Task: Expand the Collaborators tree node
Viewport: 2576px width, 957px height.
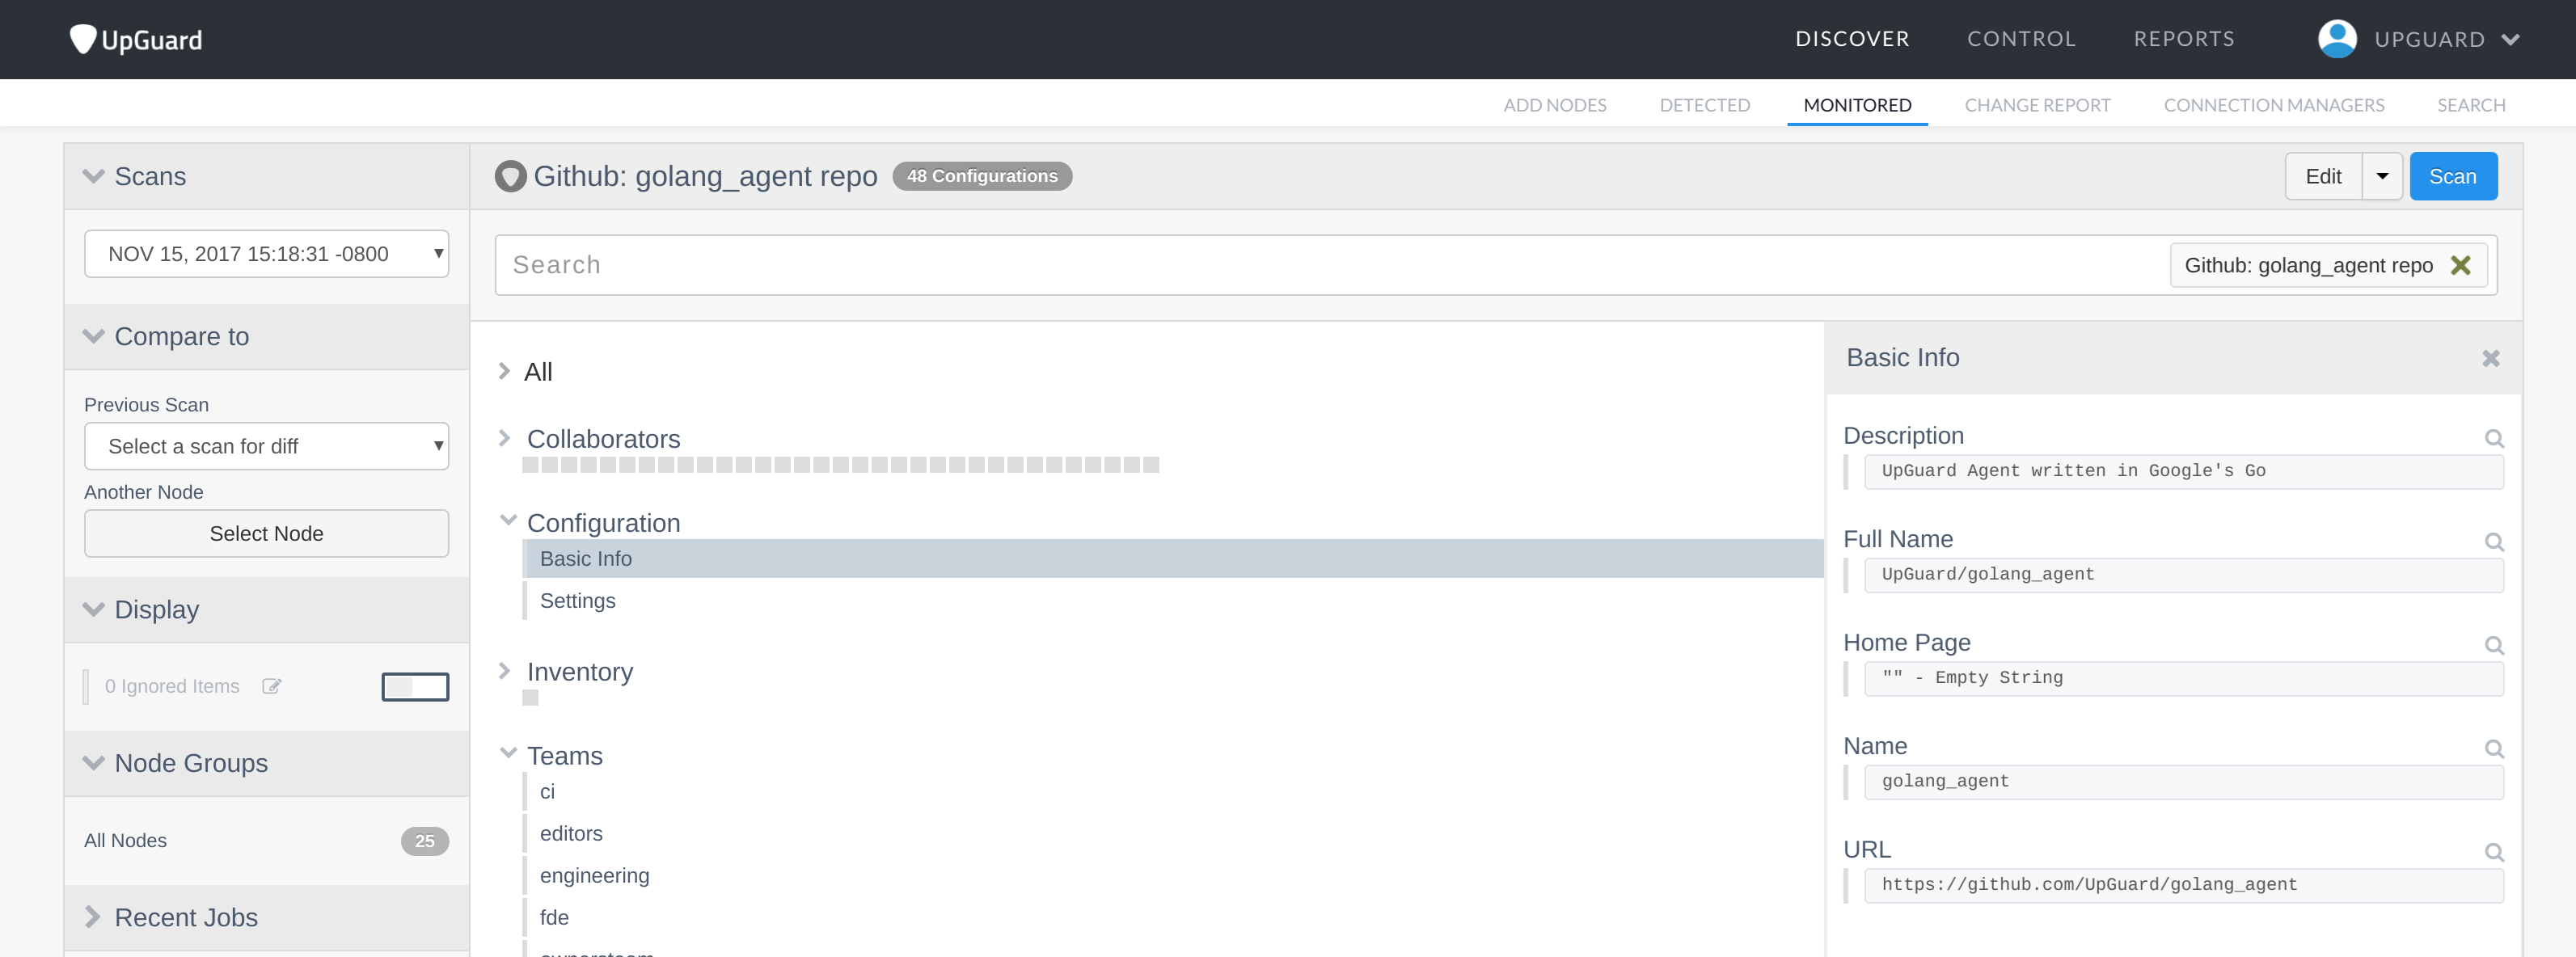Action: [504, 438]
